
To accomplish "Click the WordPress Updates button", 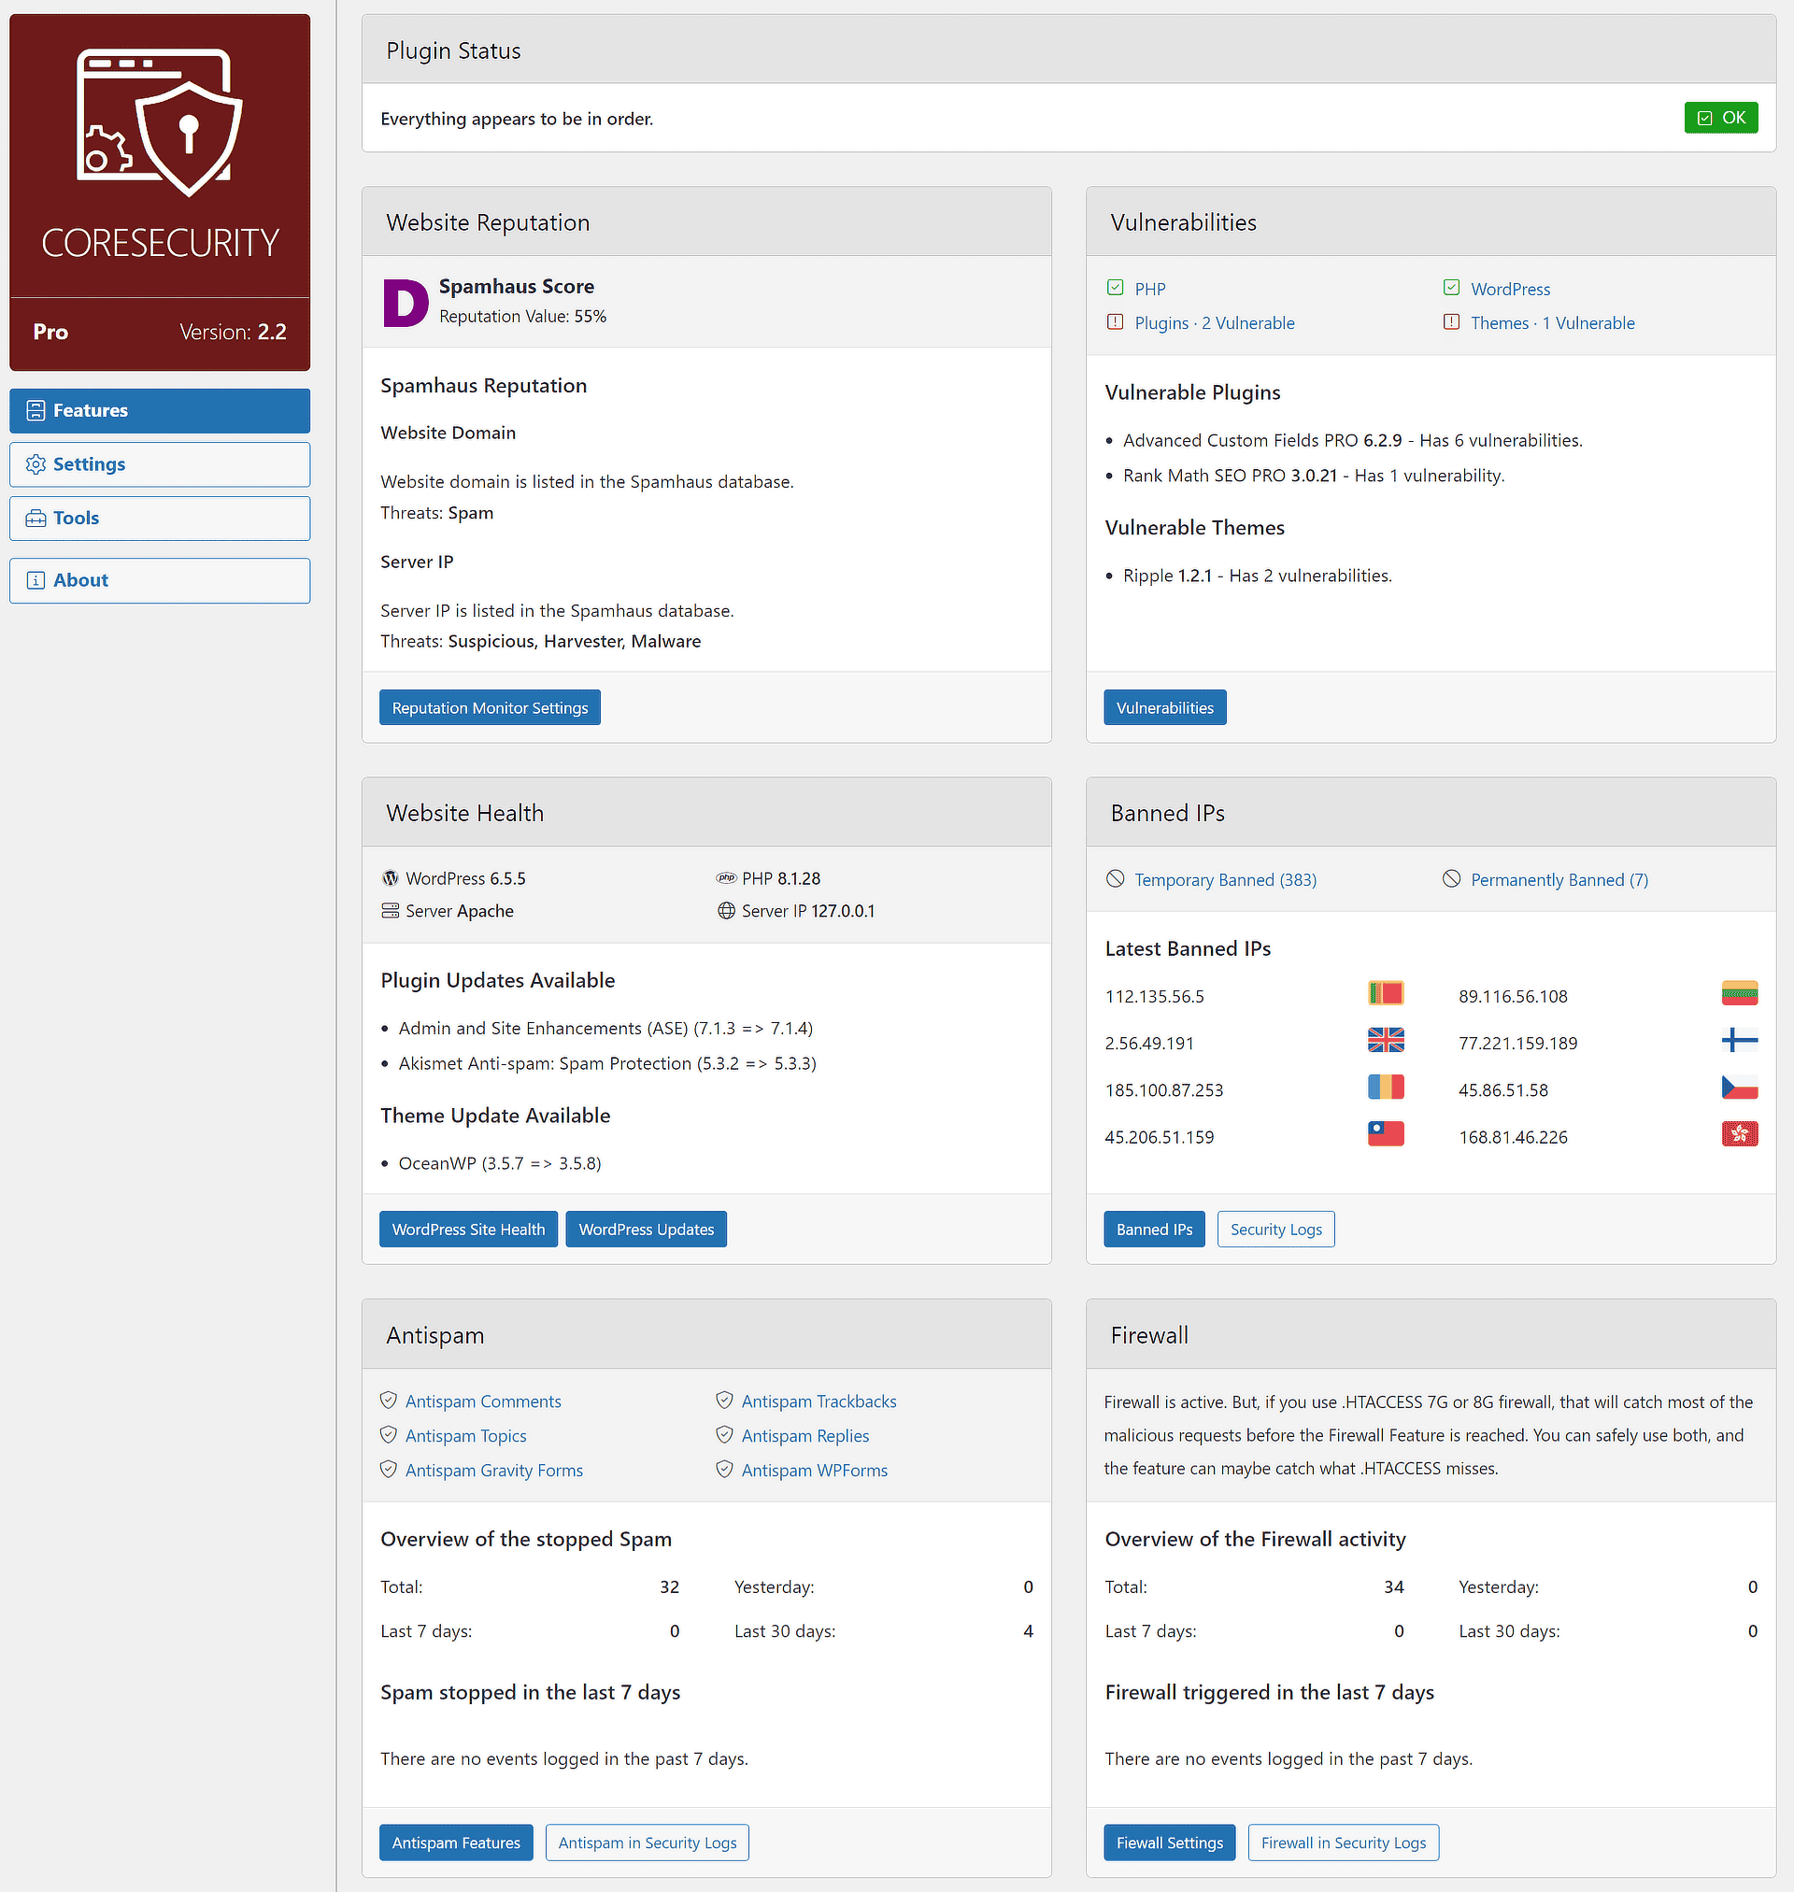I will 646,1230.
